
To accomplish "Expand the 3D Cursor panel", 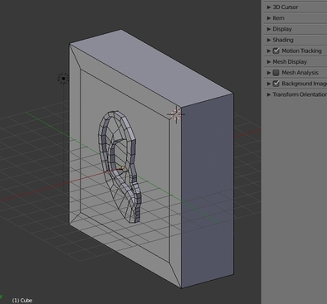I will [269, 7].
